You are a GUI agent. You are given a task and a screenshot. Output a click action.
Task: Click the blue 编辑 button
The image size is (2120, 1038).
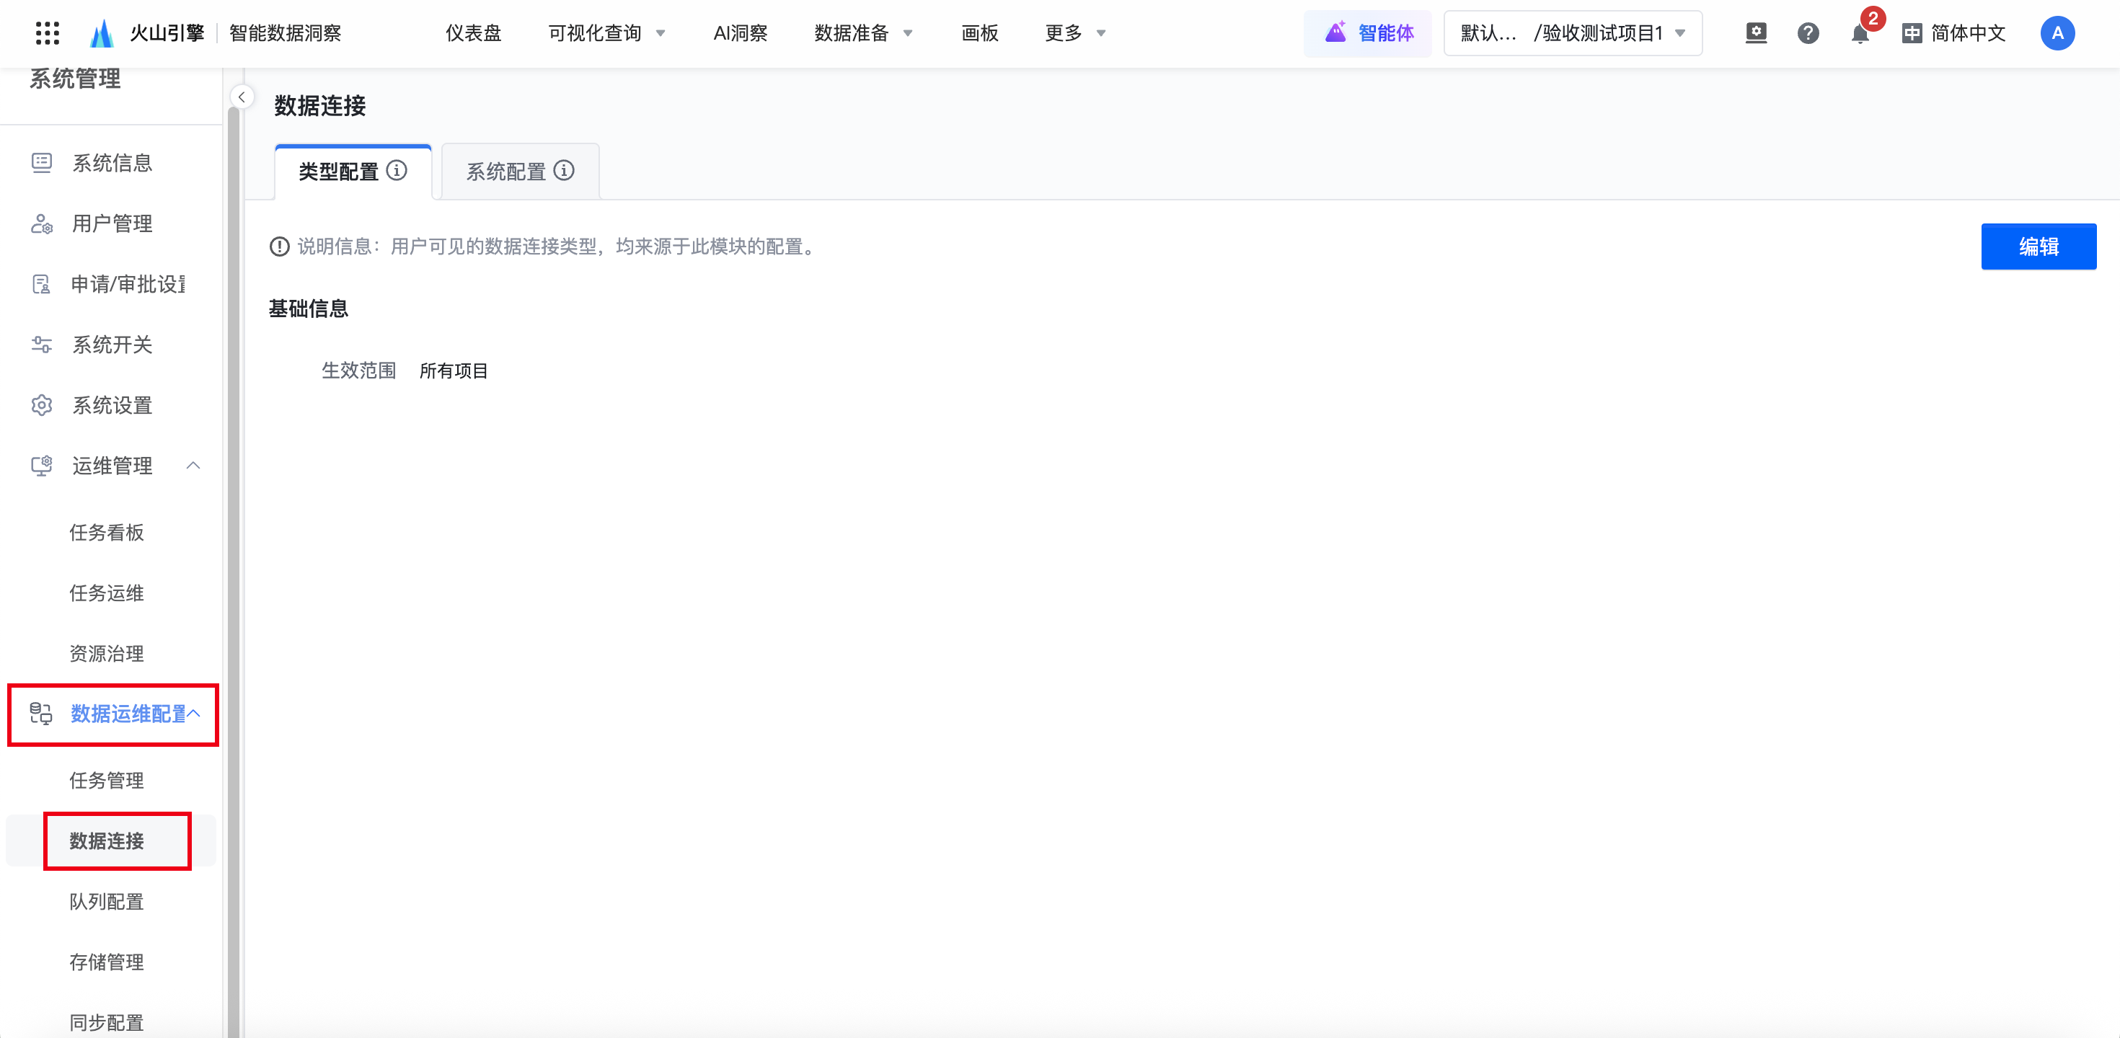tap(2038, 246)
